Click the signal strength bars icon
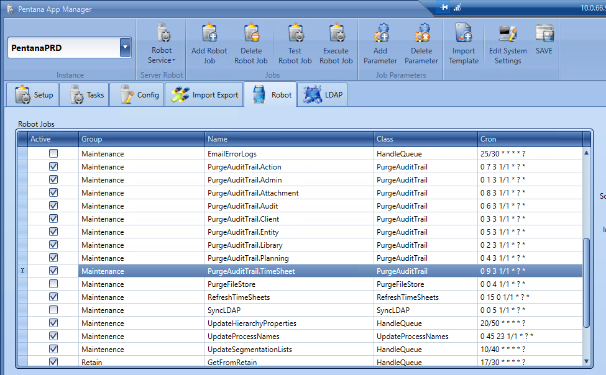Viewport: 606px width, 375px height. [457, 7]
